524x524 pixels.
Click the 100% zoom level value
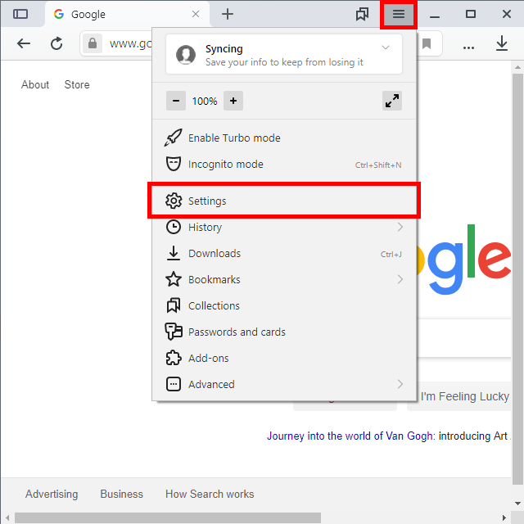pyautogui.click(x=205, y=101)
